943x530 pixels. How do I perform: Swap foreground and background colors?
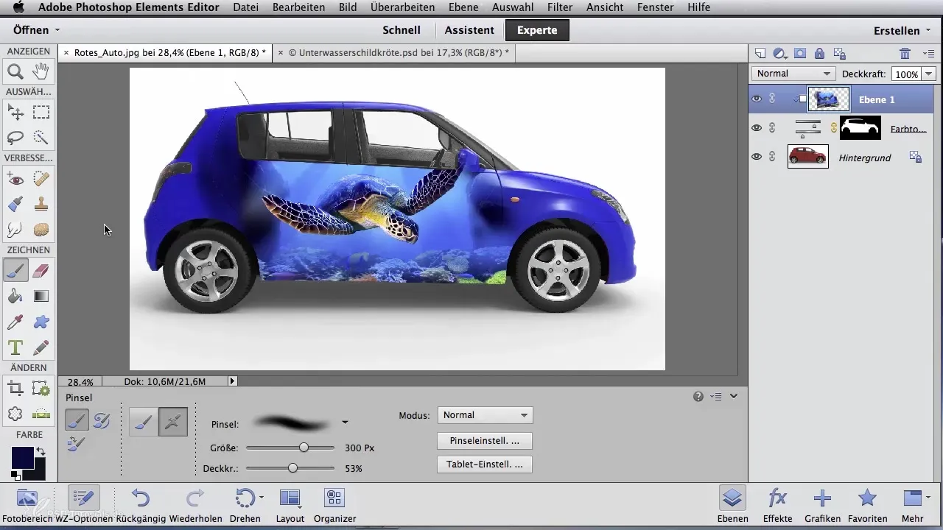tap(41, 451)
